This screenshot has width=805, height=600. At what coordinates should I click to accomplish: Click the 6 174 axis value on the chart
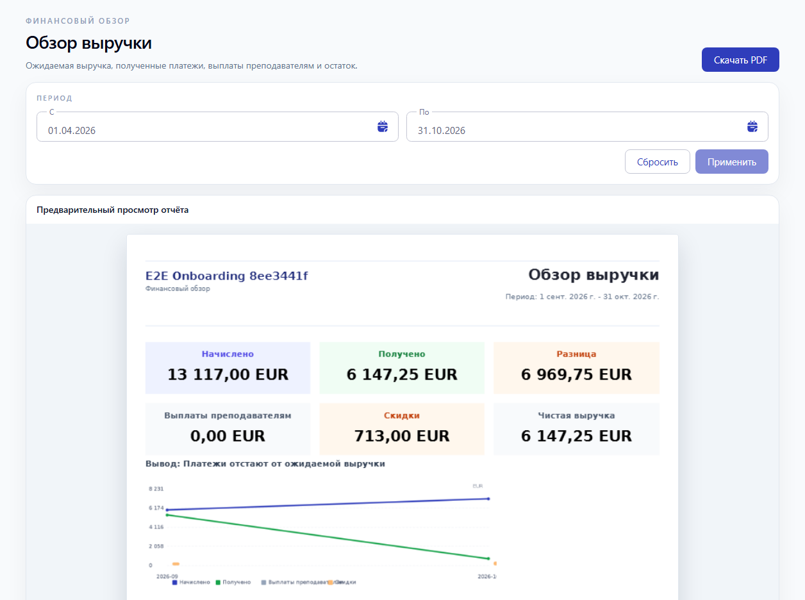click(156, 508)
